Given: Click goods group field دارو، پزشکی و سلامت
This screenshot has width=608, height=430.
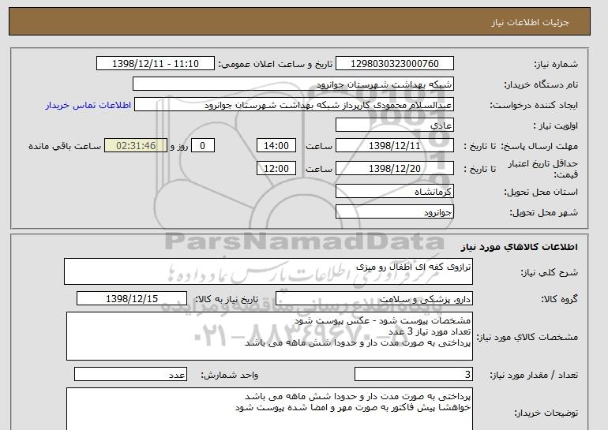Looking at the screenshot, I should pyautogui.click(x=373, y=299).
